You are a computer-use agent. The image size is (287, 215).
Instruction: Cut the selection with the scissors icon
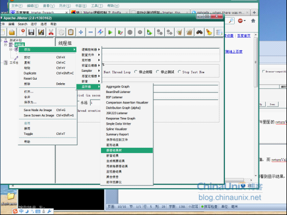[51, 33]
